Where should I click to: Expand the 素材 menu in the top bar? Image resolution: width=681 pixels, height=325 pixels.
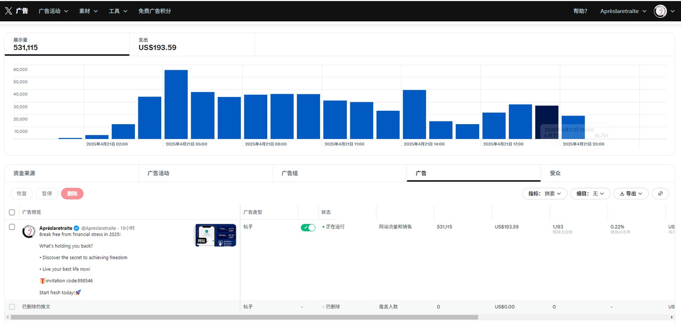point(88,11)
